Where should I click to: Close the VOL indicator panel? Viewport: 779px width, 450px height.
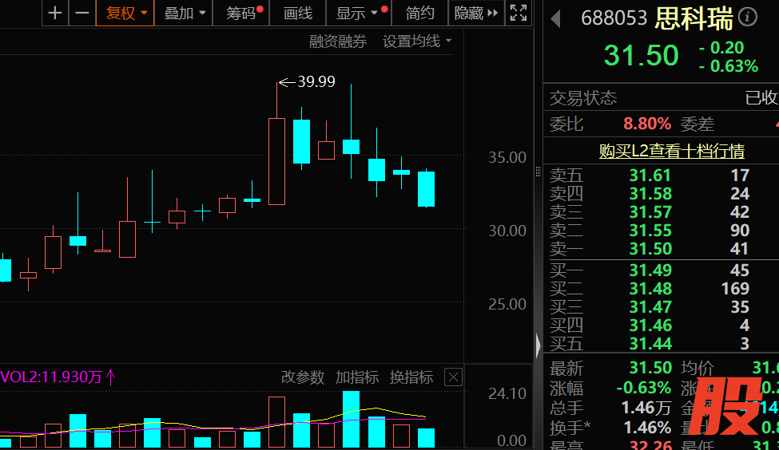click(453, 377)
